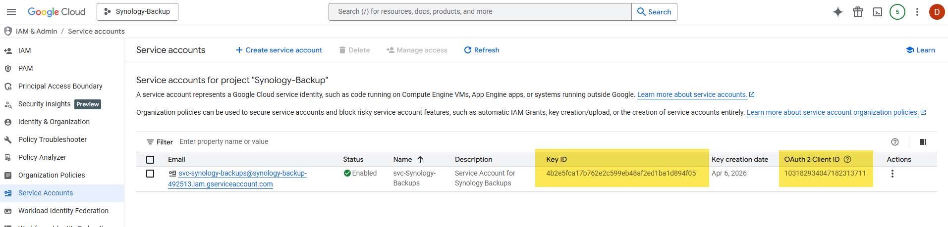Sort by the Name column header
The height and width of the screenshot is (227, 948).
(x=402, y=159)
